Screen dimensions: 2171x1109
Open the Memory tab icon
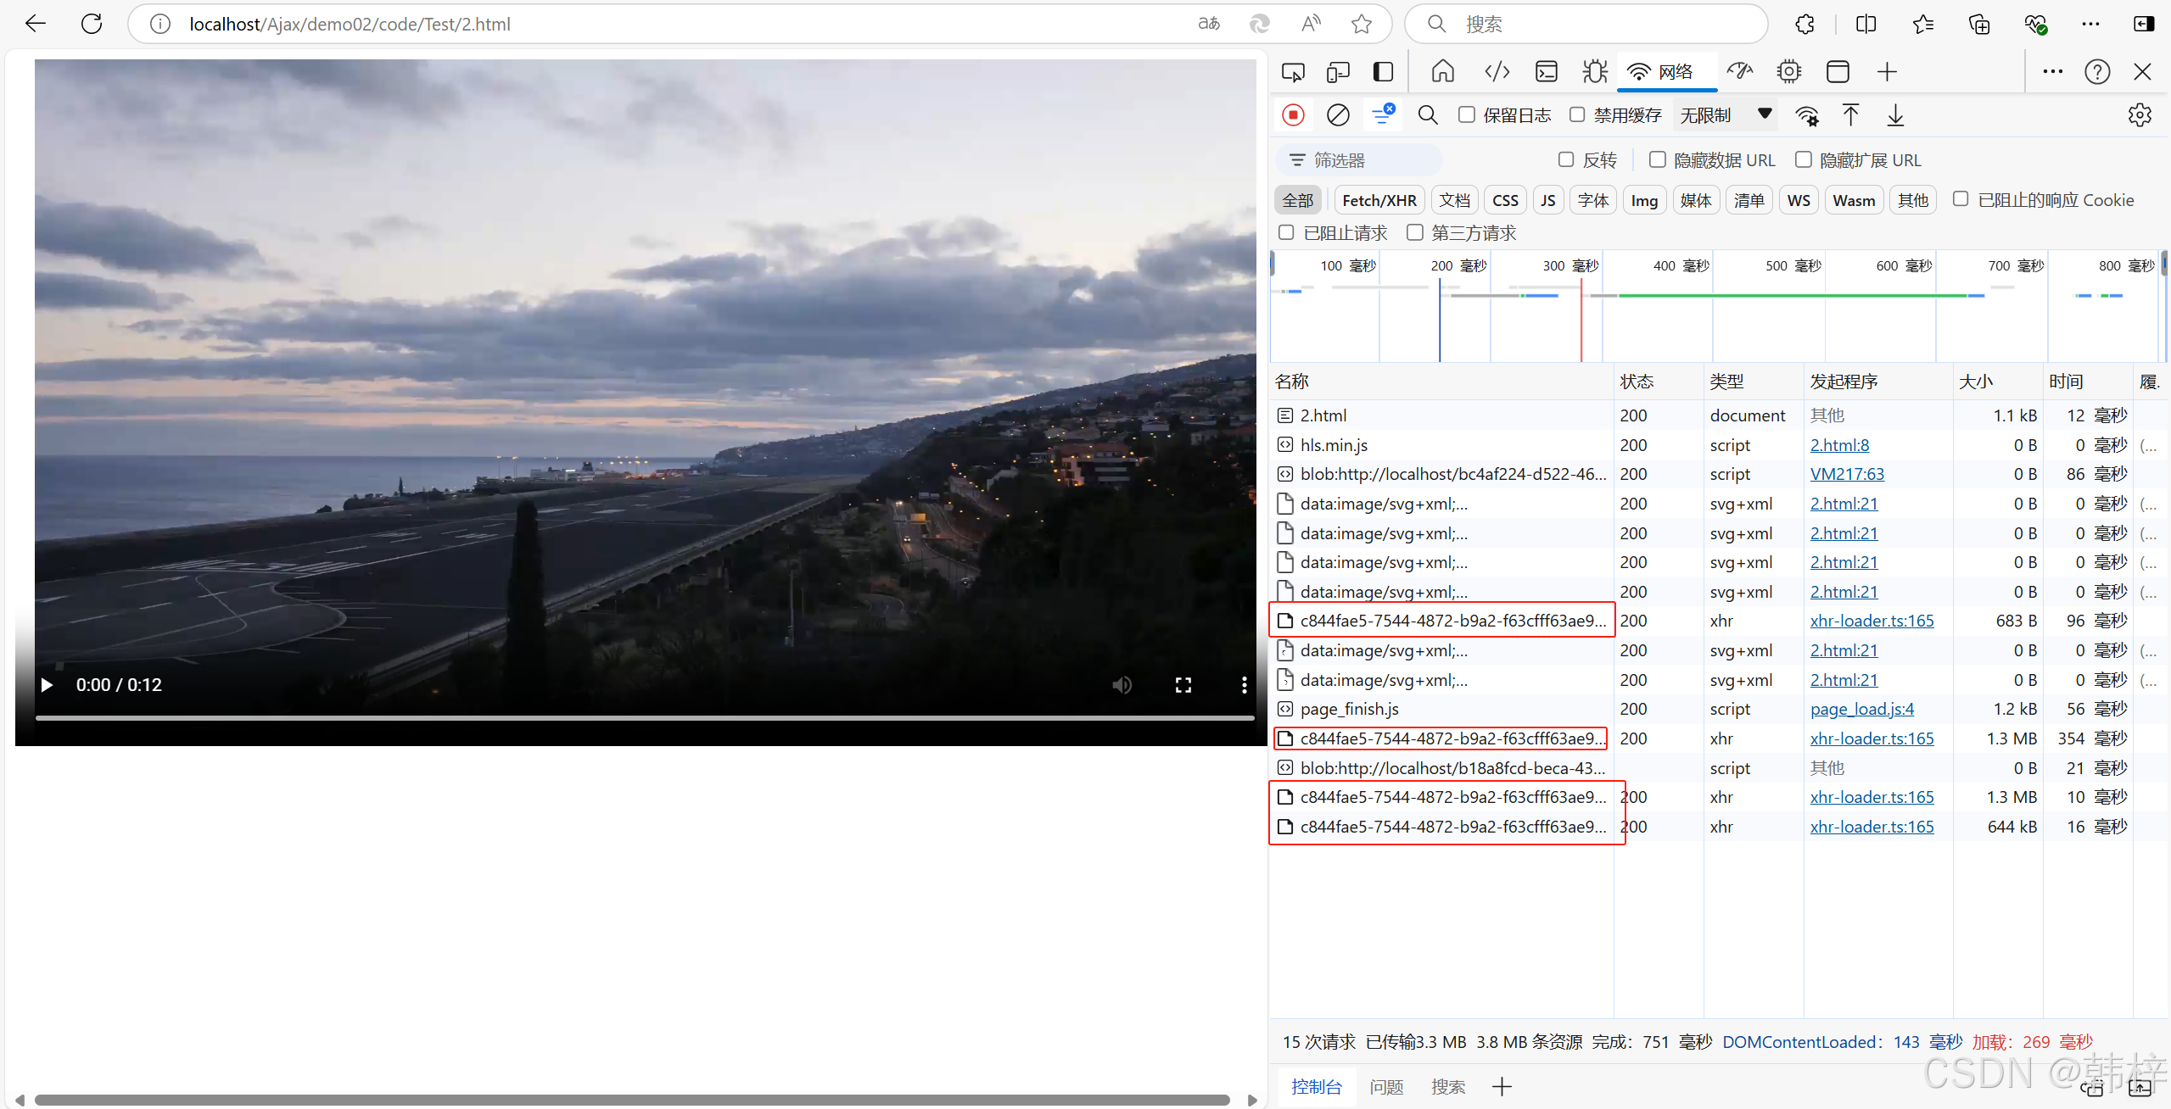pyautogui.click(x=1788, y=72)
